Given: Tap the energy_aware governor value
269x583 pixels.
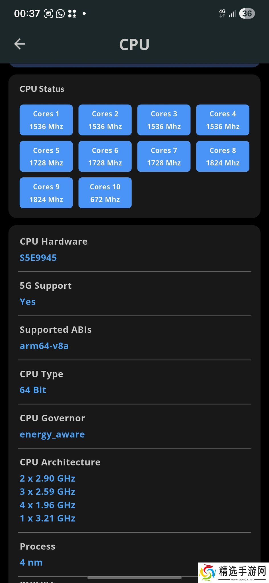Looking at the screenshot, I should coord(52,434).
